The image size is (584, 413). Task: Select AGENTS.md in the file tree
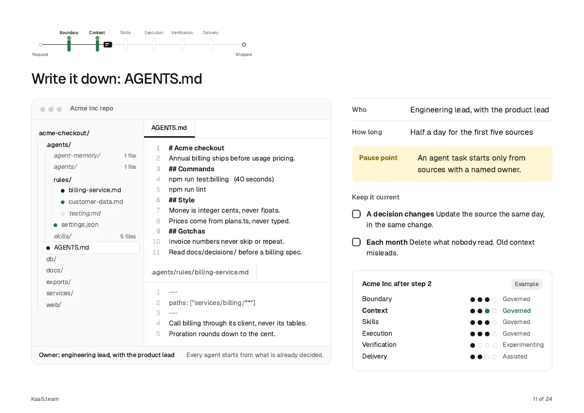tap(91, 248)
